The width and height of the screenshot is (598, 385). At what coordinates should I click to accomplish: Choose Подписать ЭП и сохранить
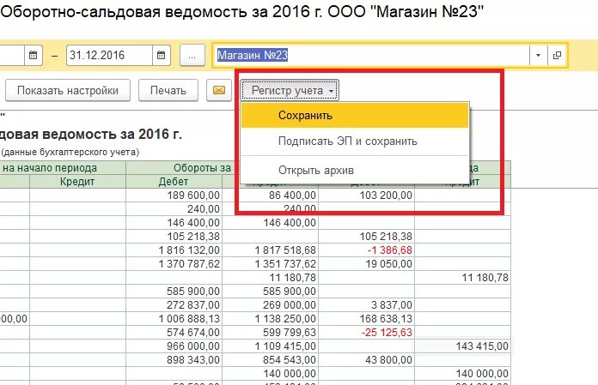[x=355, y=141]
